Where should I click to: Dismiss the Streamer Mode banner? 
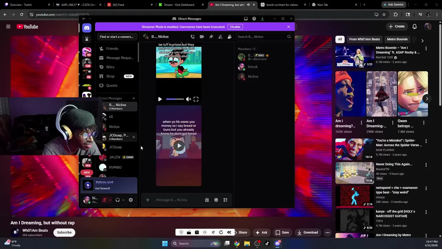coord(289,27)
